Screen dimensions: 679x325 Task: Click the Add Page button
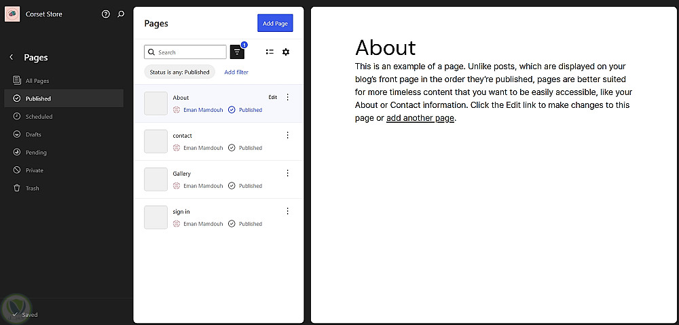point(275,23)
